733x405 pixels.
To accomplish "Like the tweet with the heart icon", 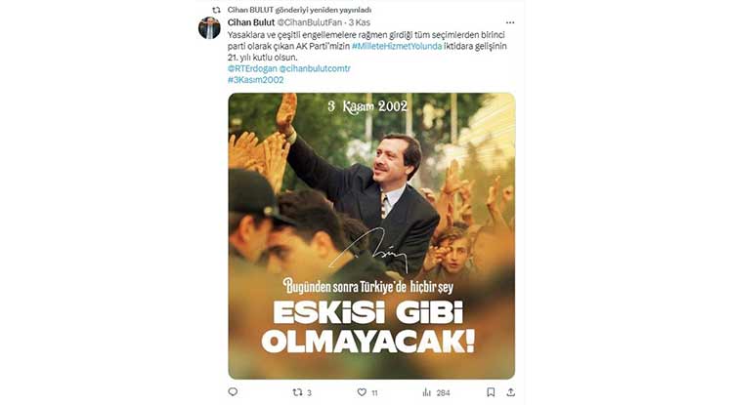I will 362,392.
